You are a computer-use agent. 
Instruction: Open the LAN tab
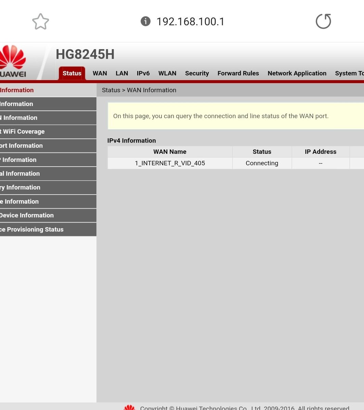(x=122, y=73)
